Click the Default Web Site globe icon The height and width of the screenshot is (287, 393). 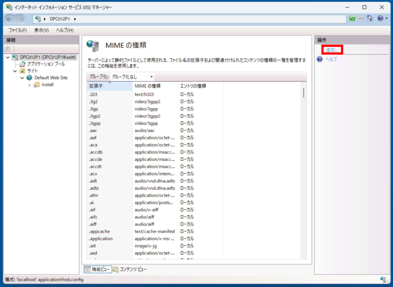29,78
